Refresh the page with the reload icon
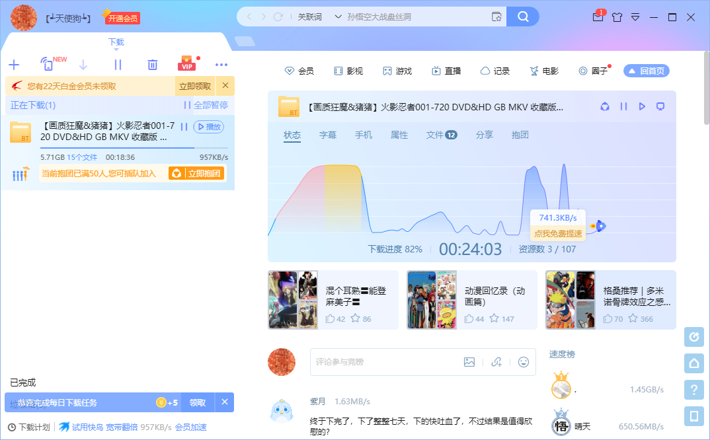Image resolution: width=710 pixels, height=440 pixels. point(278,17)
